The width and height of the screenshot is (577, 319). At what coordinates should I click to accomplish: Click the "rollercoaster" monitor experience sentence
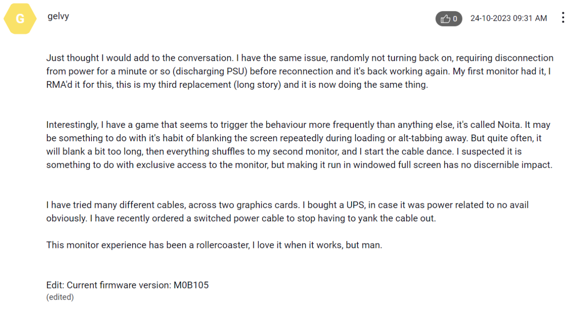tap(214, 245)
